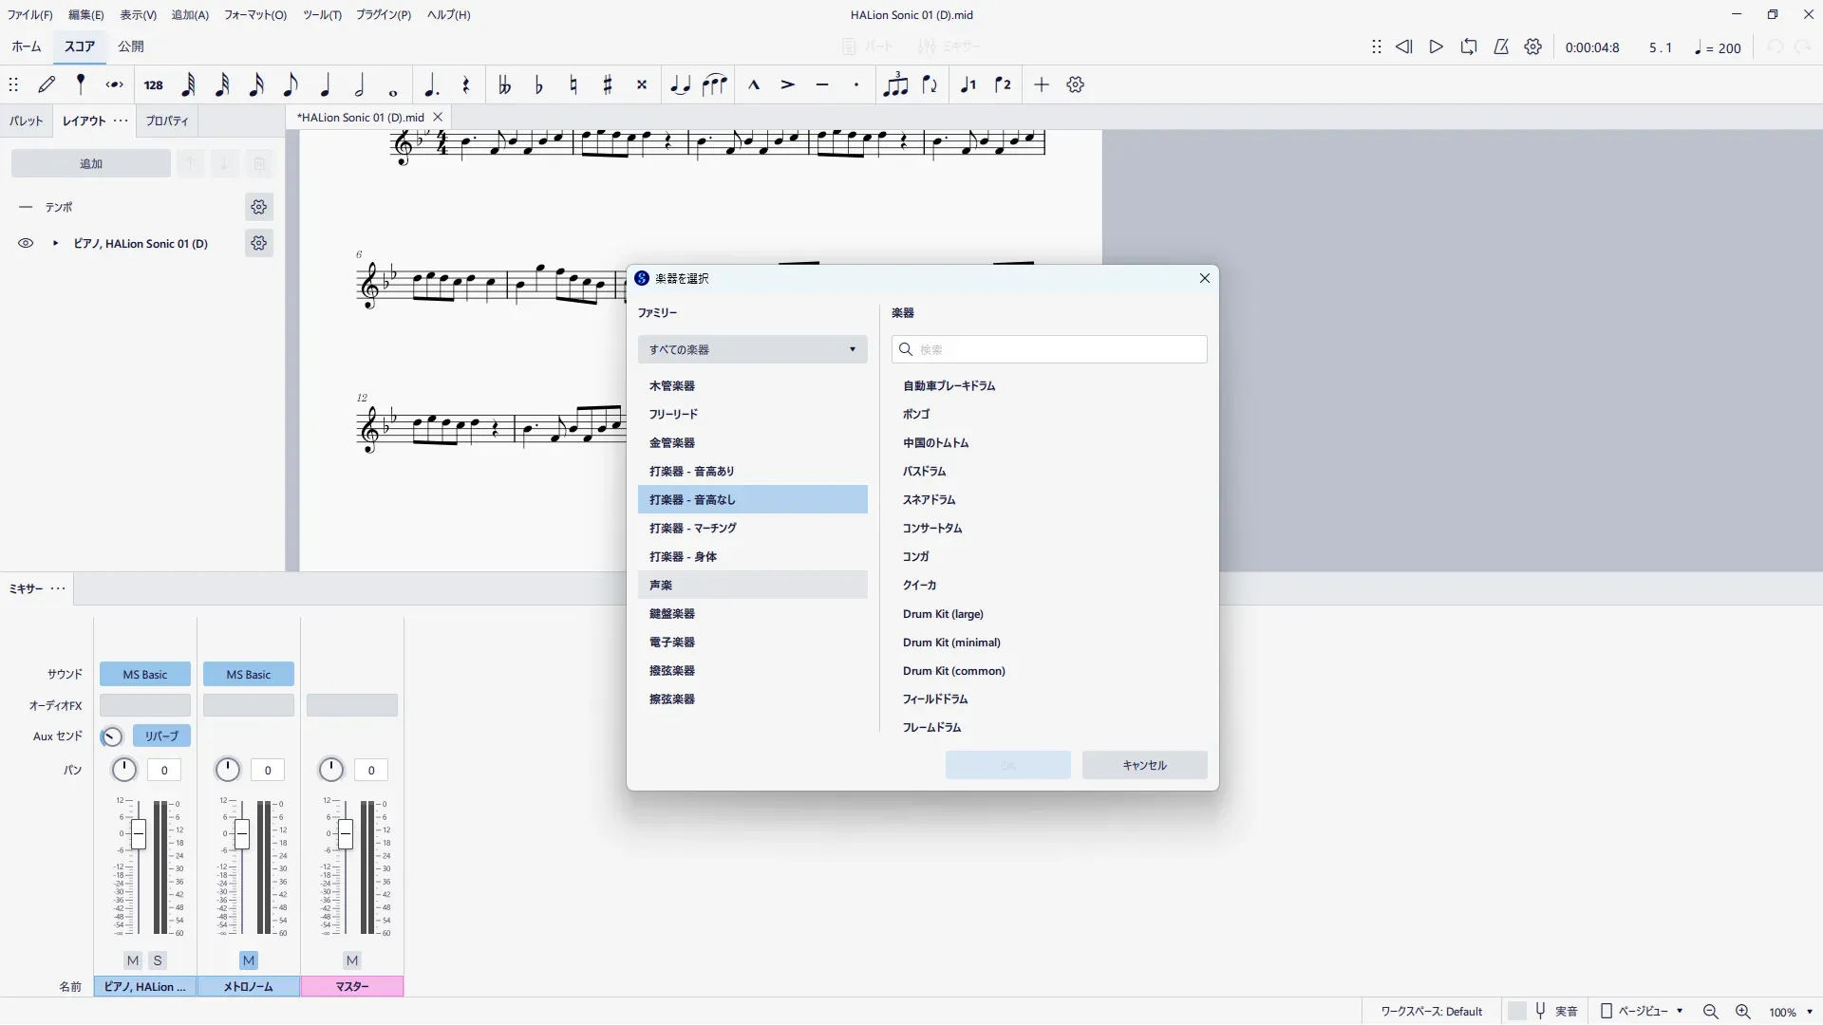Image resolution: width=1823 pixels, height=1025 pixels.
Task: Select the quarter note duration icon
Action: [326, 85]
